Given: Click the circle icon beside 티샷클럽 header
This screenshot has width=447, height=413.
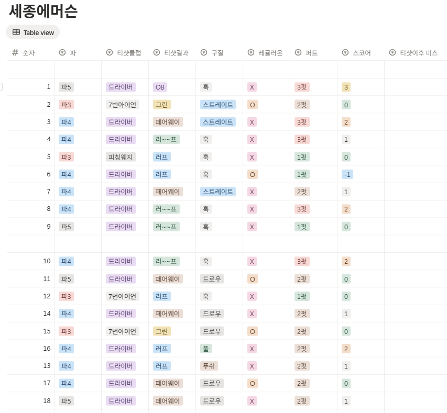Looking at the screenshot, I should (x=109, y=52).
